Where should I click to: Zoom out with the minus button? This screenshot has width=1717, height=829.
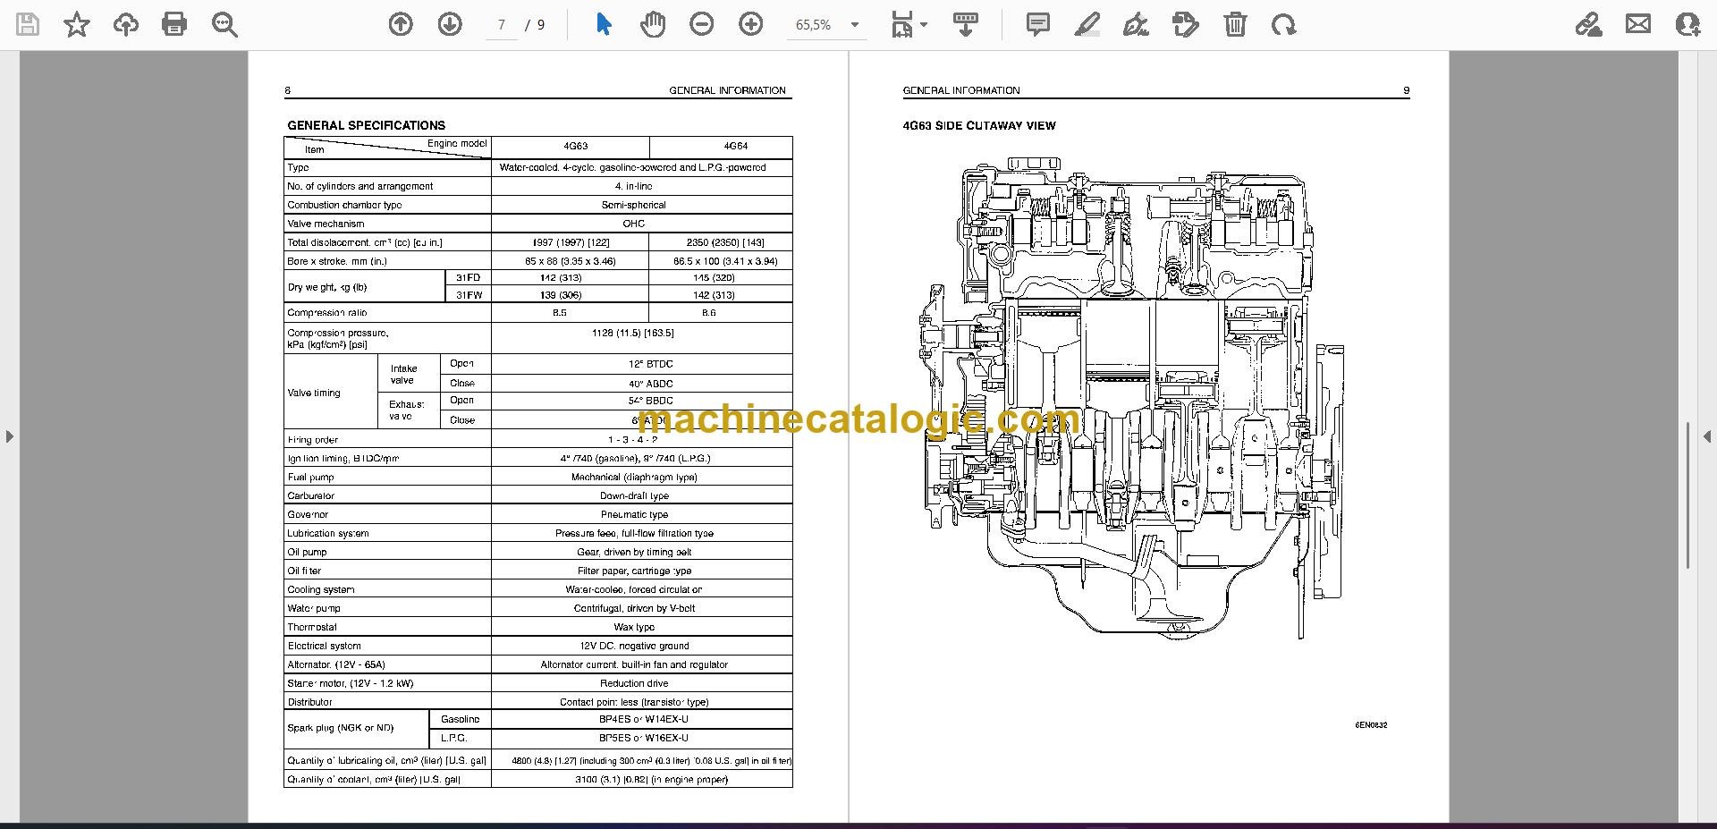[x=702, y=25]
